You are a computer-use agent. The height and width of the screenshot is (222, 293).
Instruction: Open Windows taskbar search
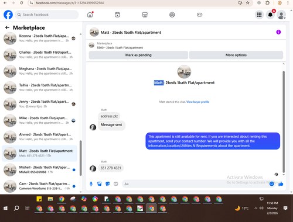click(x=16, y=208)
